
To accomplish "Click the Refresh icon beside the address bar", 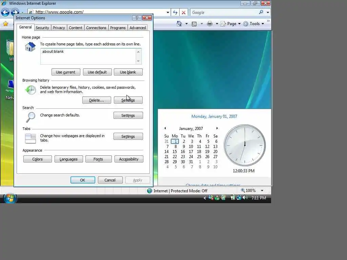I will tap(175, 13).
